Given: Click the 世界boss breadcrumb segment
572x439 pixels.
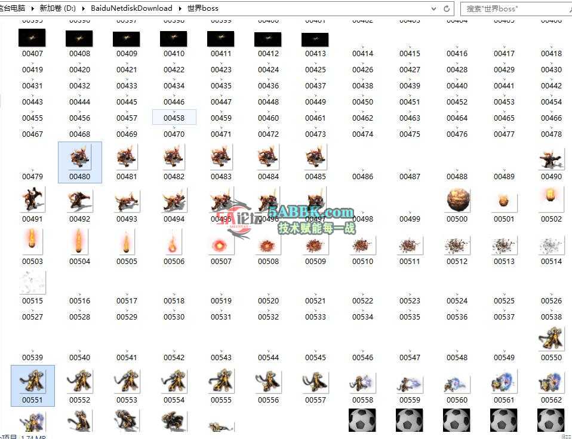Looking at the screenshot, I should [202, 8].
